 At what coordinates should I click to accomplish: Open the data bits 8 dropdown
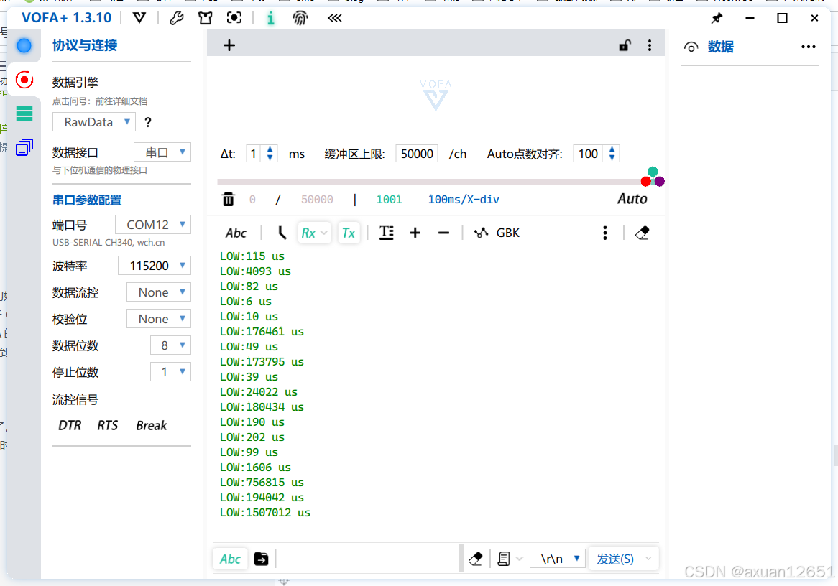[171, 345]
